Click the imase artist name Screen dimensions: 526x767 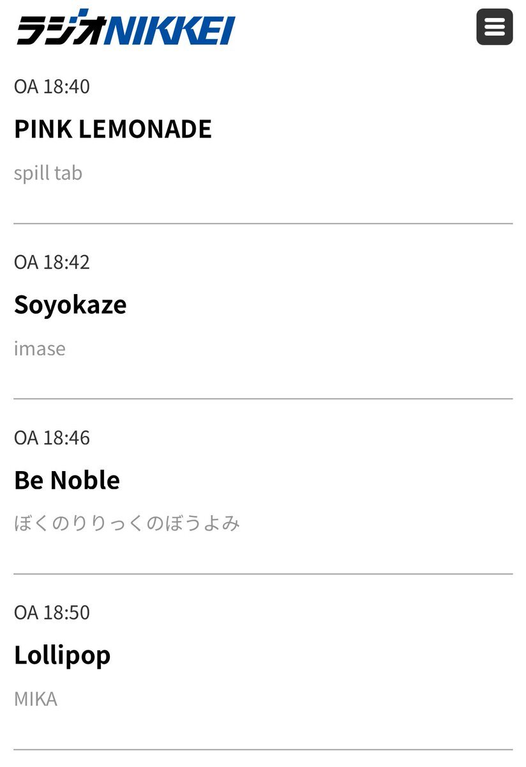pyautogui.click(x=40, y=349)
